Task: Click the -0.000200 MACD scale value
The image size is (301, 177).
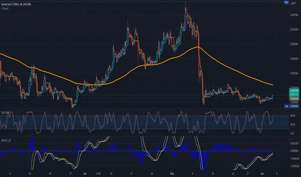Action: (294, 166)
